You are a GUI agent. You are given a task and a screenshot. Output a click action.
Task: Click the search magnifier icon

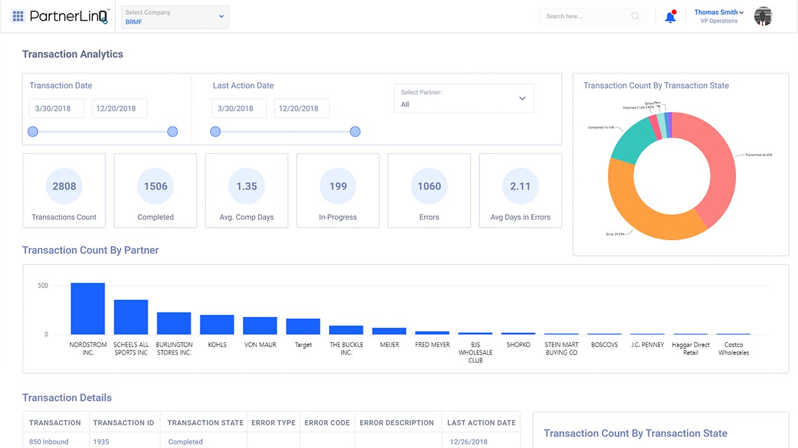[x=635, y=16]
